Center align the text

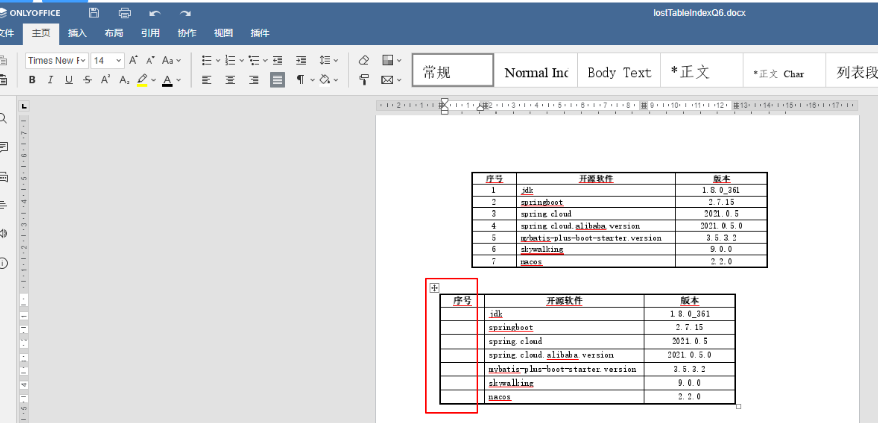point(230,80)
